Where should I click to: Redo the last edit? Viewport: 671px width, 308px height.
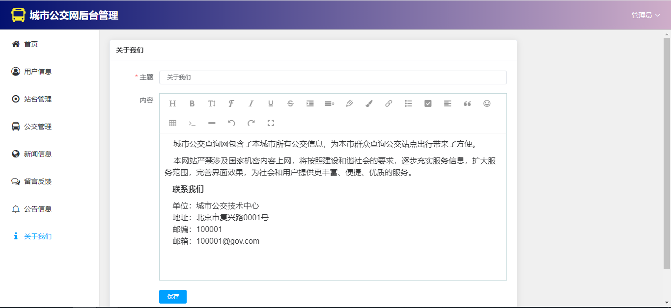pos(251,123)
